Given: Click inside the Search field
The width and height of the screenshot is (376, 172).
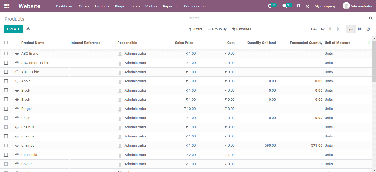Looking at the screenshot, I should [x=276, y=18].
